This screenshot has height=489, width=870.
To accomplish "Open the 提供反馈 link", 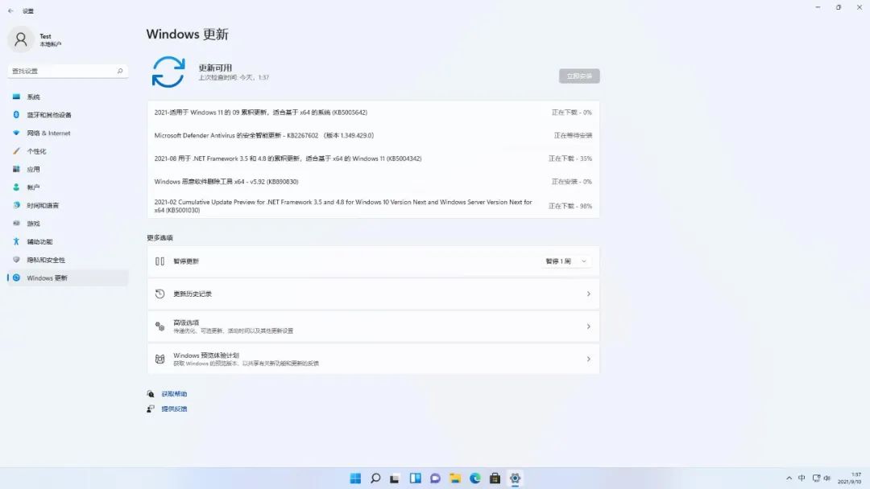I will click(x=174, y=409).
